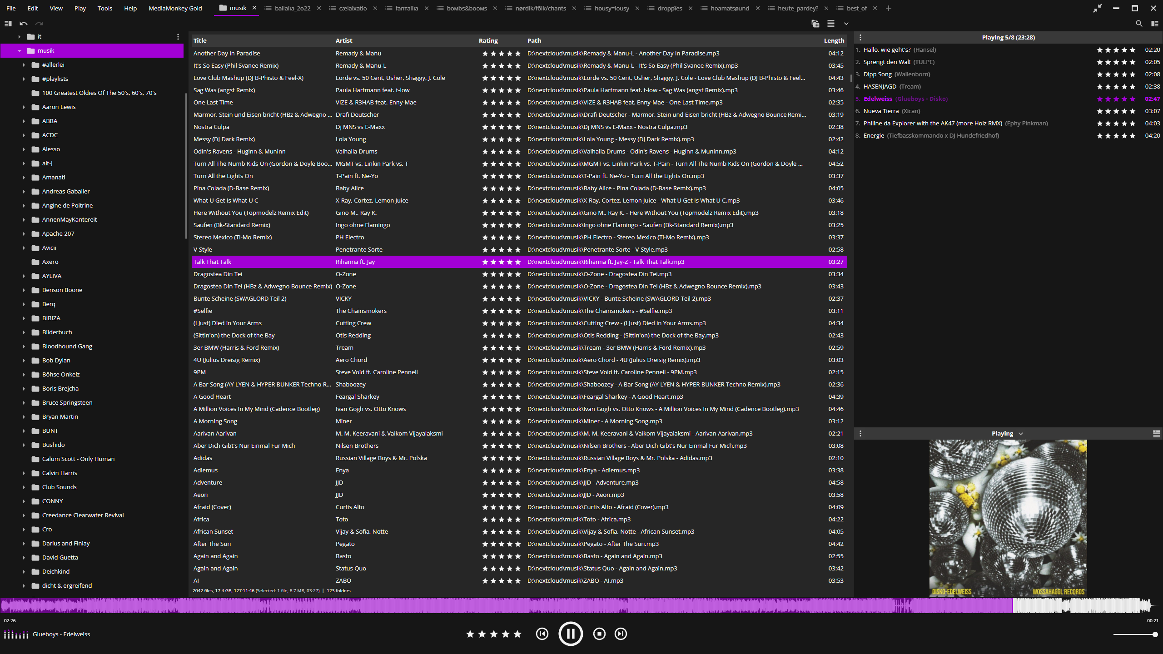
Task: Select 'Nueva Tierra' in the Playing queue
Action: [1008, 111]
